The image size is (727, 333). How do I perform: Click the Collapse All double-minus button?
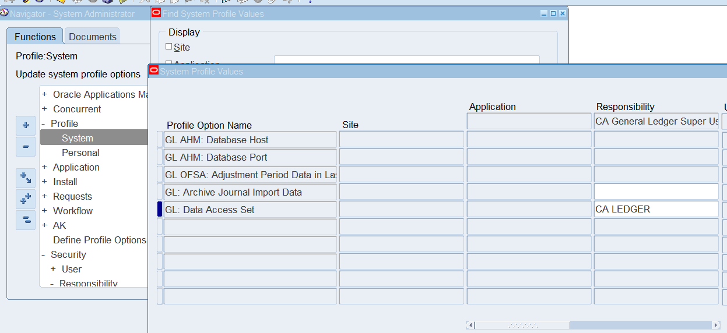click(x=26, y=220)
